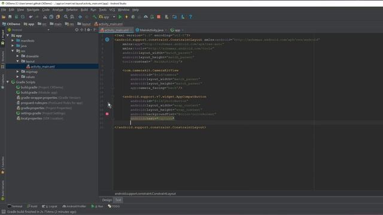Click the scroll from source target icon

[x=77, y=30]
